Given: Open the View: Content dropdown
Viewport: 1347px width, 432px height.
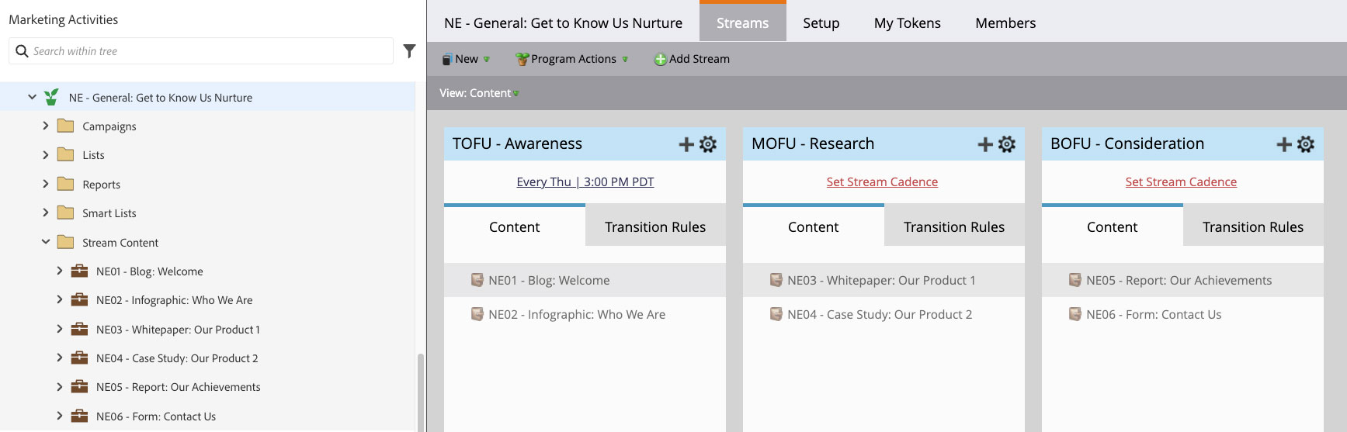Looking at the screenshot, I should click(x=479, y=93).
